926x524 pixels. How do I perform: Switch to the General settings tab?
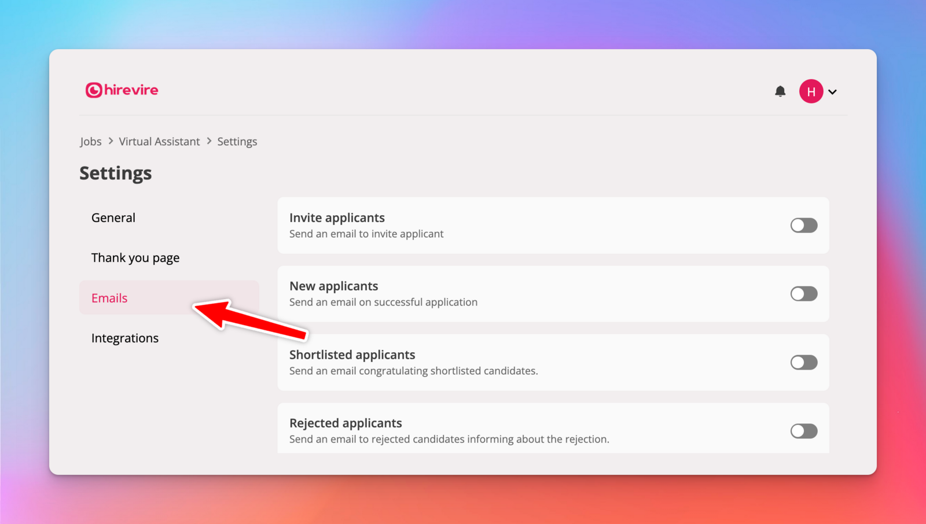tap(113, 218)
